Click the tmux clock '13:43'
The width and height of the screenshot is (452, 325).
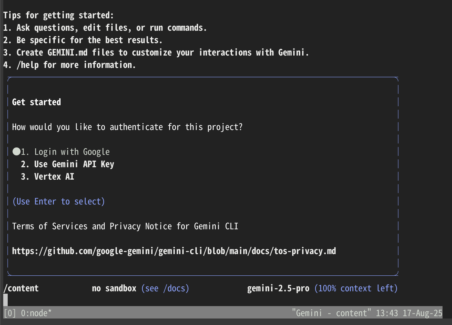pyautogui.click(x=387, y=313)
